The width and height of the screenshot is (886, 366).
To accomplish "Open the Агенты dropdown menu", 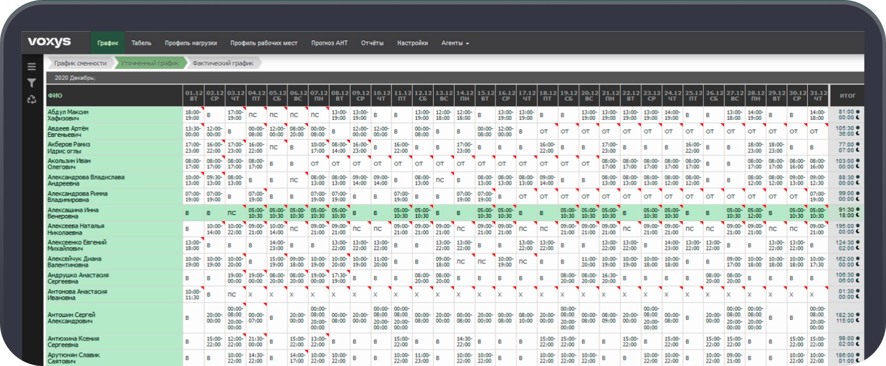I will point(455,43).
